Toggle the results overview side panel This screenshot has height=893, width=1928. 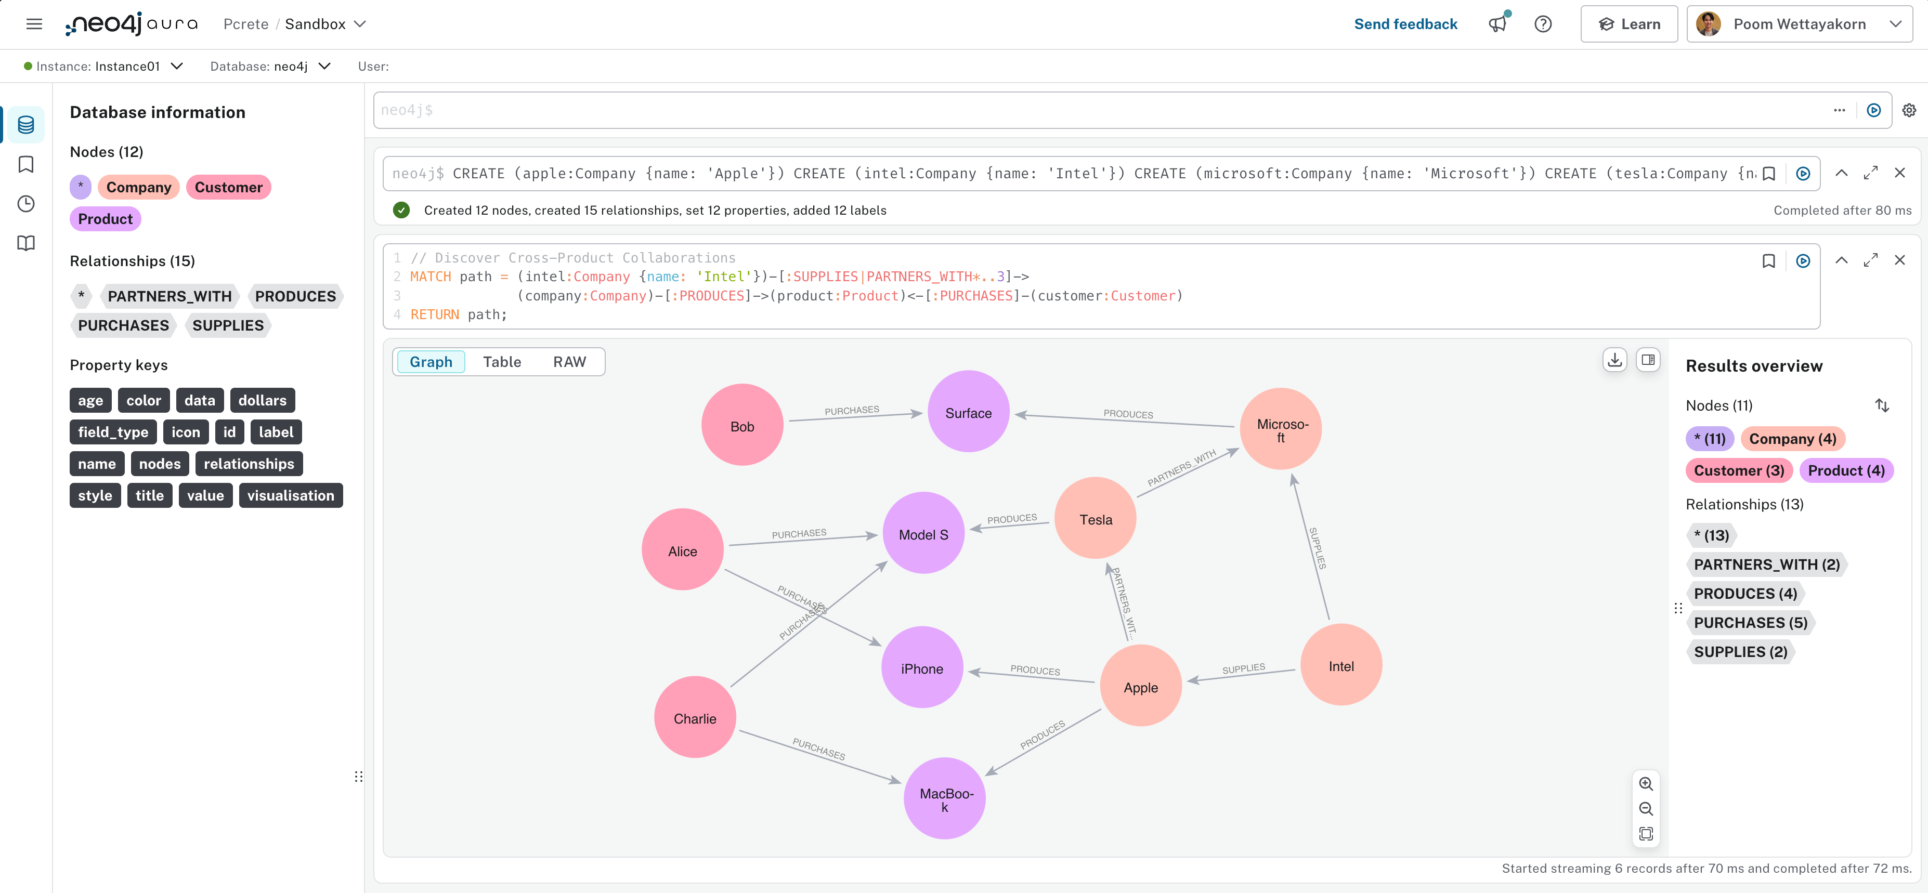pos(1647,360)
